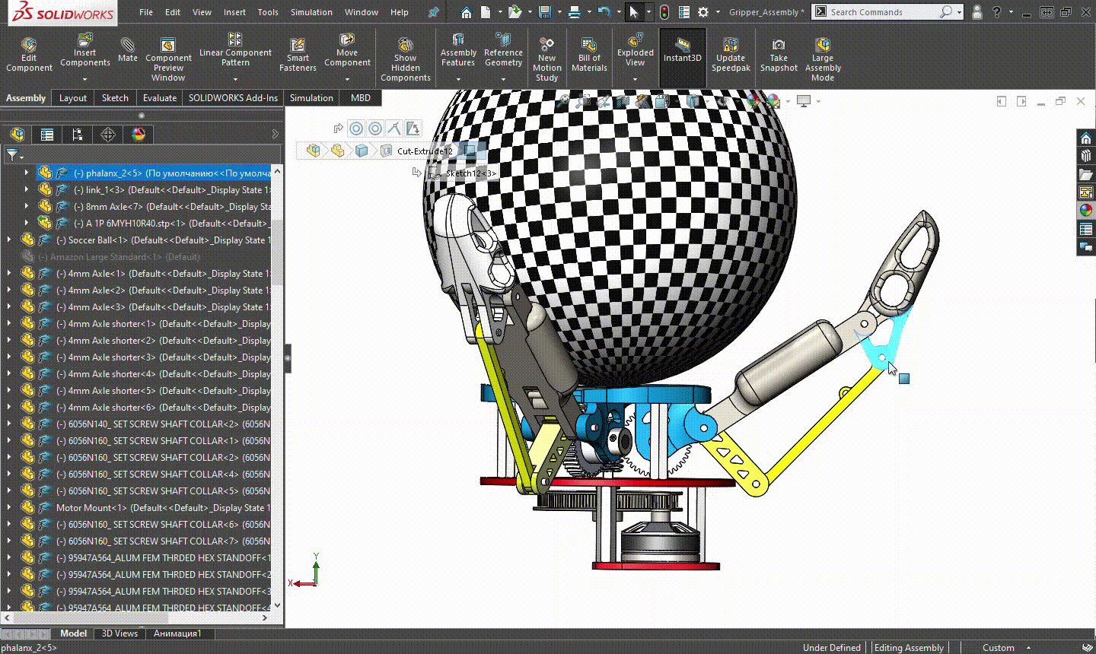Click the Search Commands field
The height and width of the screenshot is (654, 1096).
pos(887,12)
